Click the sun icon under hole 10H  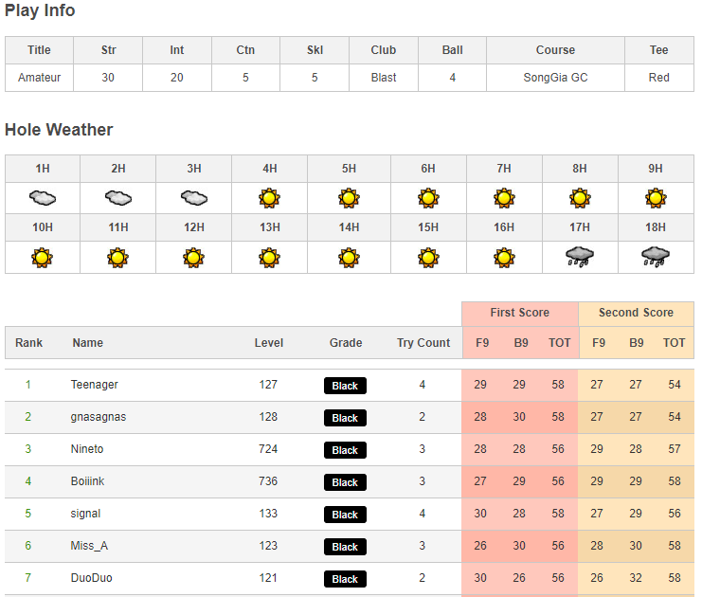tap(43, 257)
